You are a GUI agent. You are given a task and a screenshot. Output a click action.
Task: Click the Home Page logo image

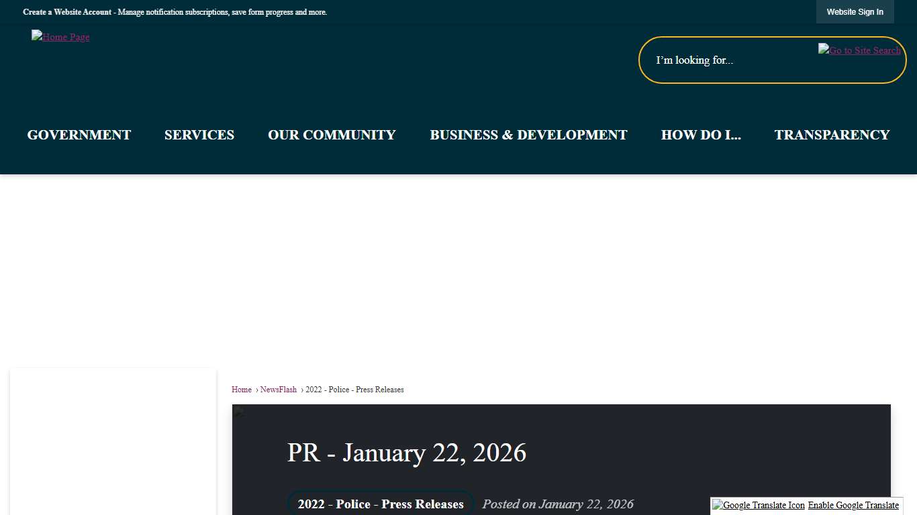coord(60,37)
